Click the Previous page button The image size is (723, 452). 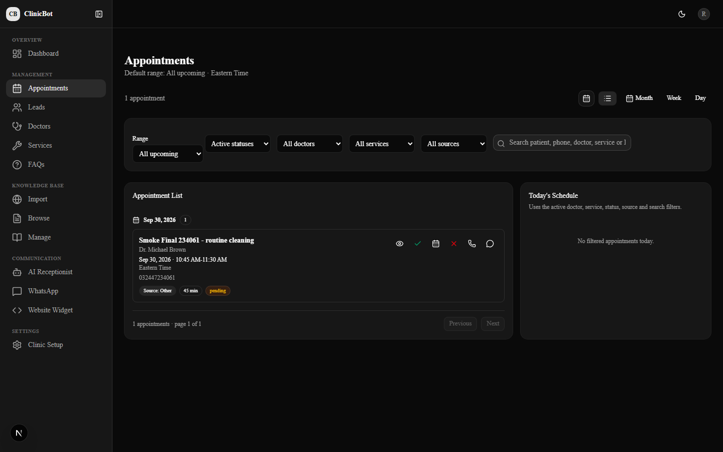[460, 324]
